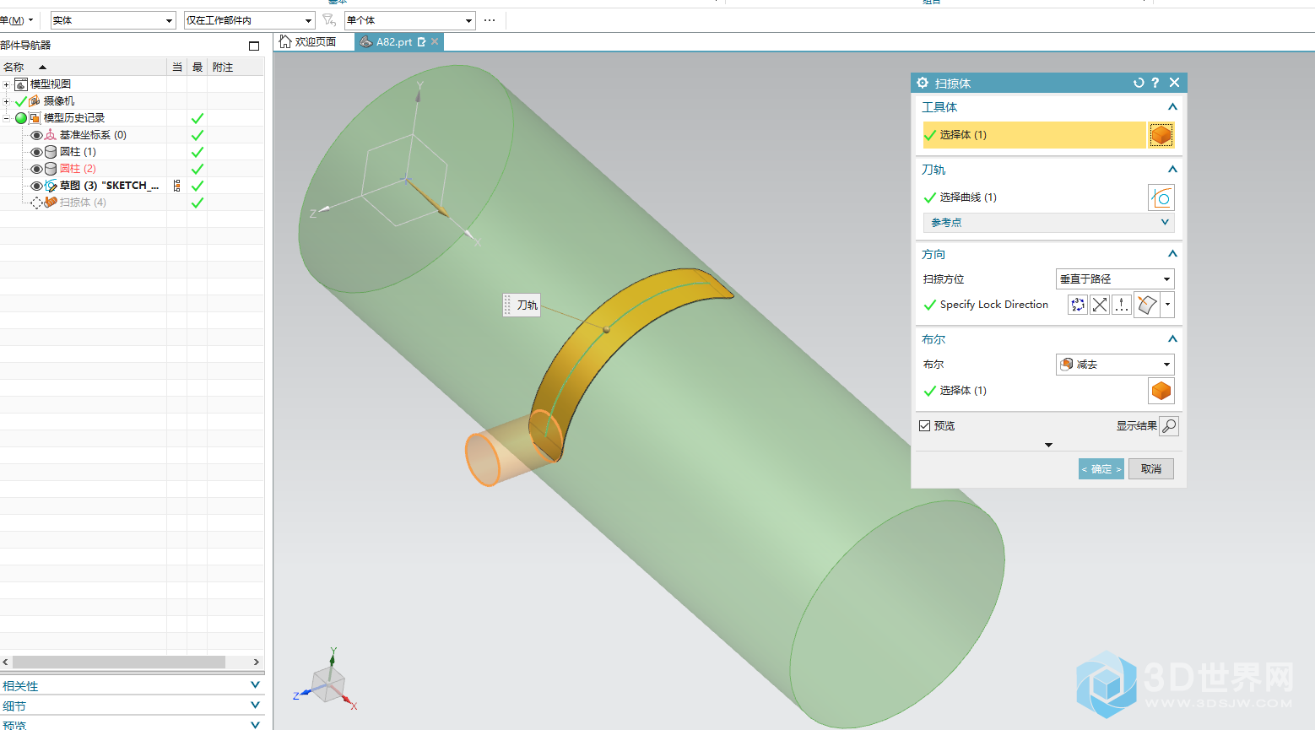The width and height of the screenshot is (1315, 730).
Task: Click the reverse direction icon
Action: point(1100,305)
